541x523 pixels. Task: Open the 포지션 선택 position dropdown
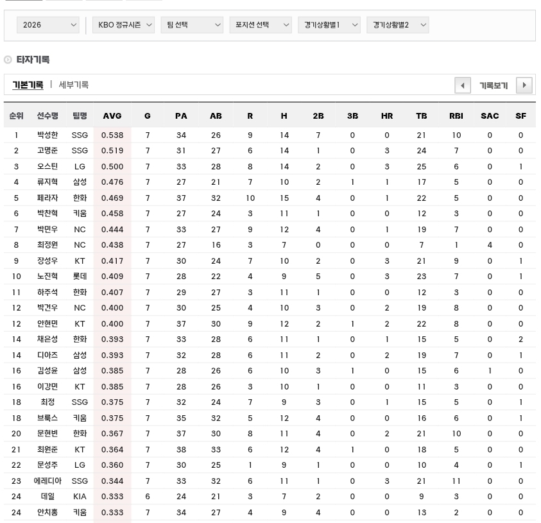(260, 25)
